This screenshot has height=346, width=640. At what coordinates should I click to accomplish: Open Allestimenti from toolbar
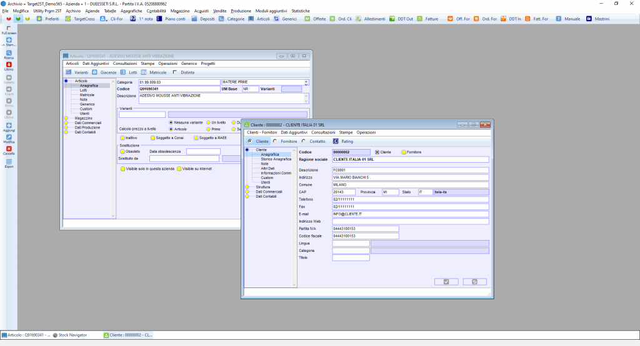click(370, 19)
